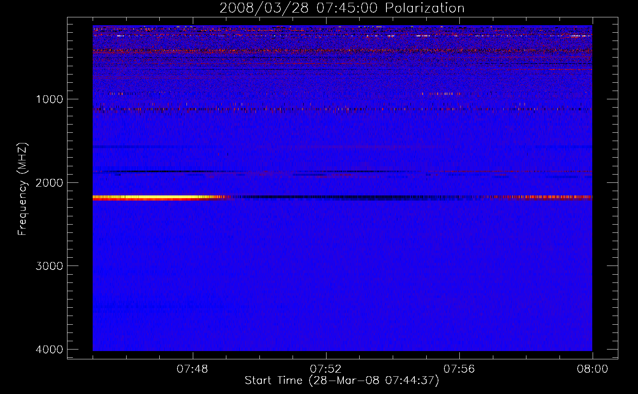638x394 pixels.
Task: Select the 'Start Time (28-Mar-08 07:44:37)' label
Action: pyautogui.click(x=342, y=381)
